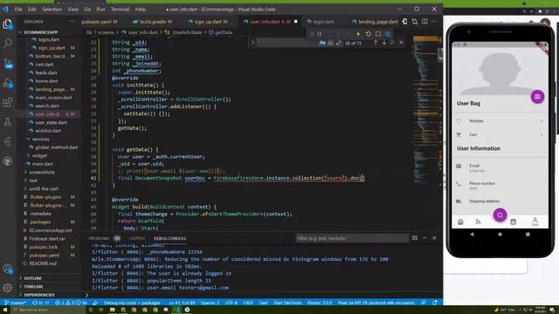
Task: Switch to the landing_page.dart tab
Action: 376,22
